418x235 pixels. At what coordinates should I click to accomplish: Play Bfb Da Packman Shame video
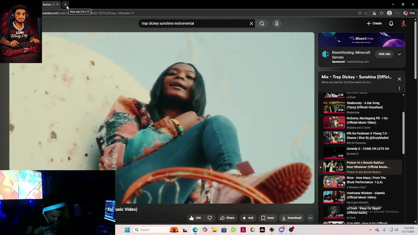coord(368,136)
